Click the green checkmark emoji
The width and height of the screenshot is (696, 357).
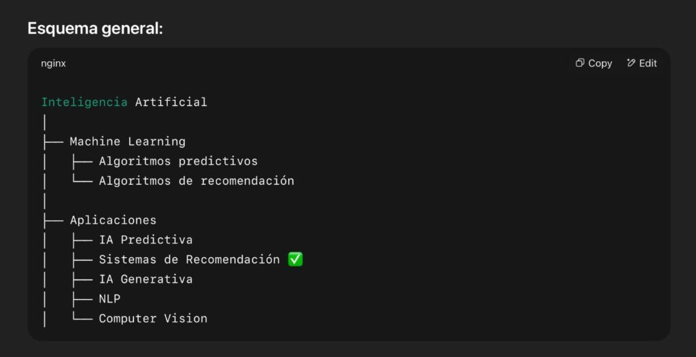(295, 259)
